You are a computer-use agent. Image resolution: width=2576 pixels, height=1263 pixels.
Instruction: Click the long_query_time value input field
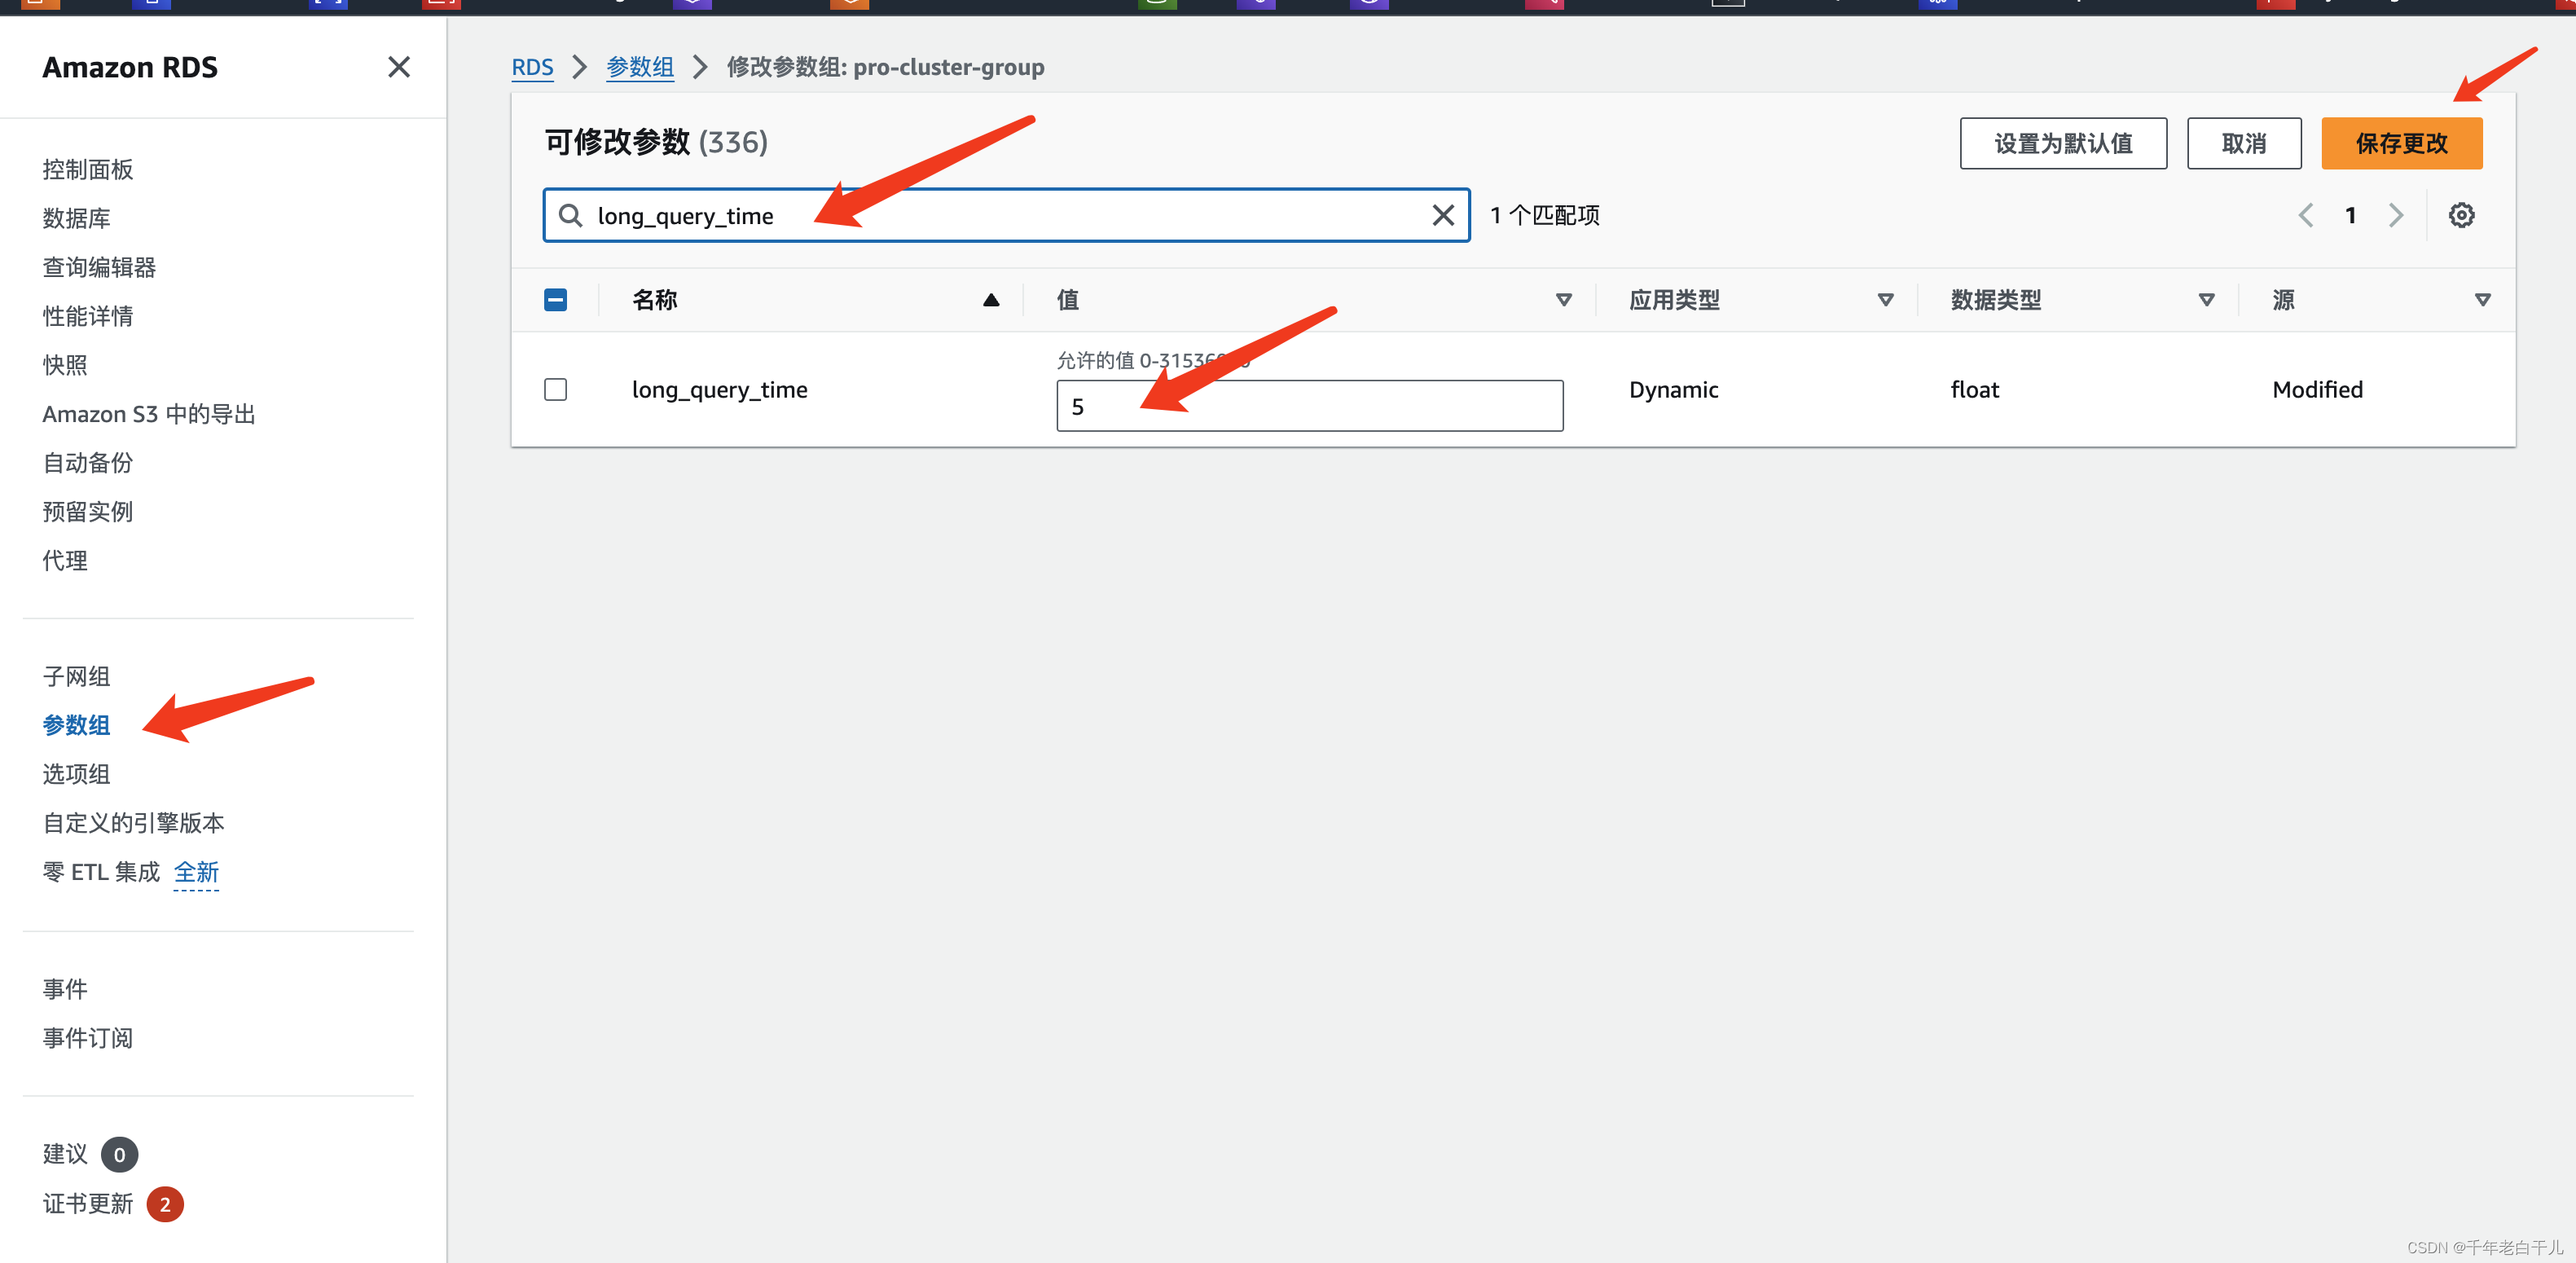click(x=1309, y=406)
